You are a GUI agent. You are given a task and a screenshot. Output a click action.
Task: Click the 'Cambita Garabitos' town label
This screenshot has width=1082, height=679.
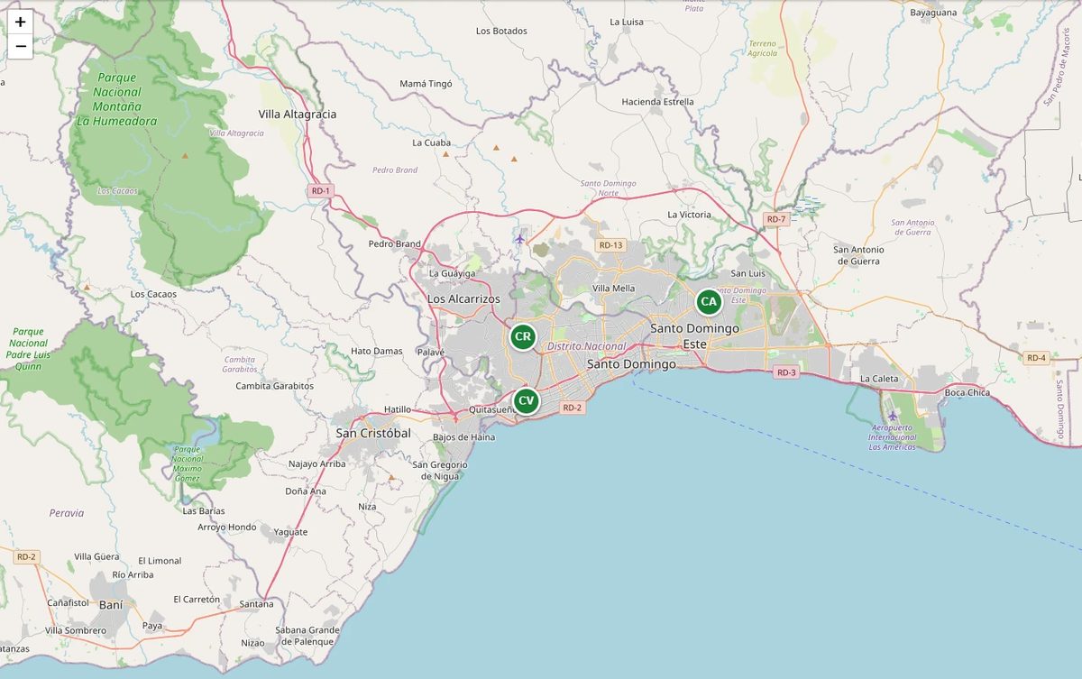coord(275,386)
